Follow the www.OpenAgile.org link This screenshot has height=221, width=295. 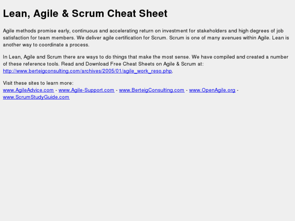[x=212, y=90]
